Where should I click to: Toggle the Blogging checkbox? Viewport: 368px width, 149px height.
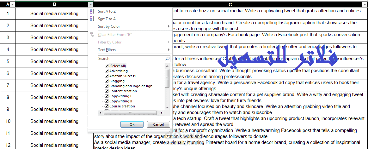(x=107, y=81)
